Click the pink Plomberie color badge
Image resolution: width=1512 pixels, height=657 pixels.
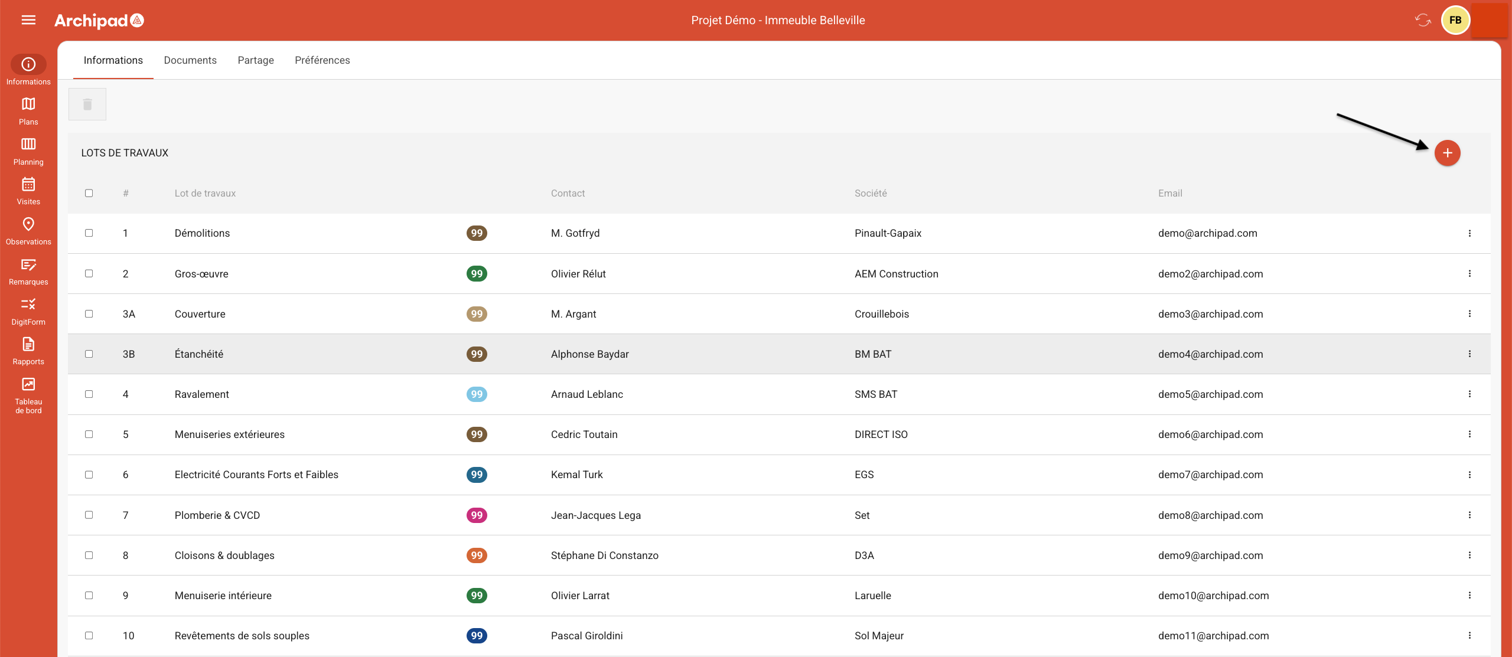click(x=477, y=515)
